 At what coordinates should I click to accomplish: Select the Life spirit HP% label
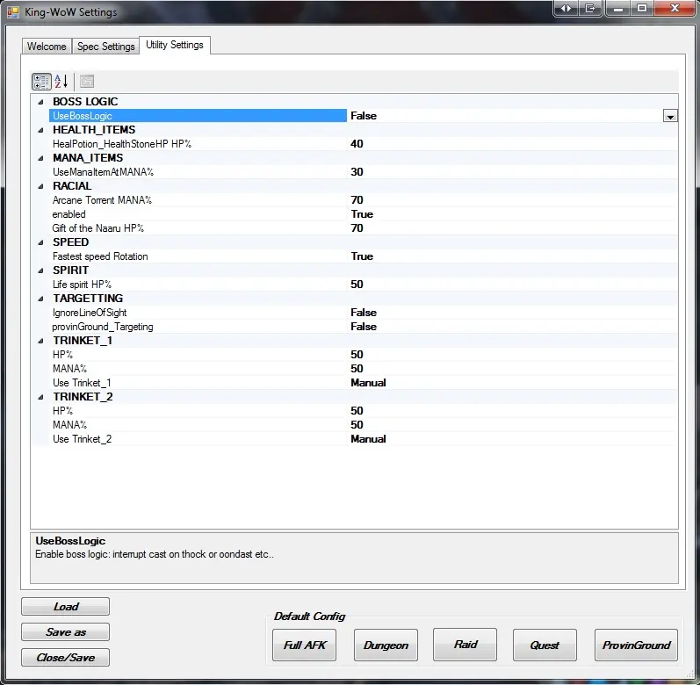(83, 285)
